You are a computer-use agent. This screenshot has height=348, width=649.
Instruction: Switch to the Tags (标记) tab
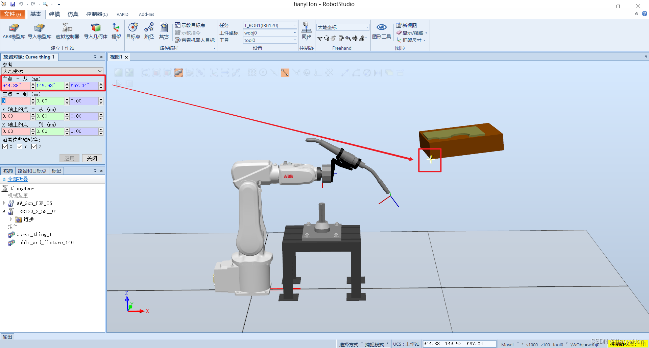(x=56, y=171)
